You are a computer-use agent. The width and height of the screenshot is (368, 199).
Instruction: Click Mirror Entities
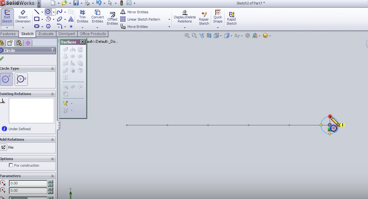tap(138, 12)
